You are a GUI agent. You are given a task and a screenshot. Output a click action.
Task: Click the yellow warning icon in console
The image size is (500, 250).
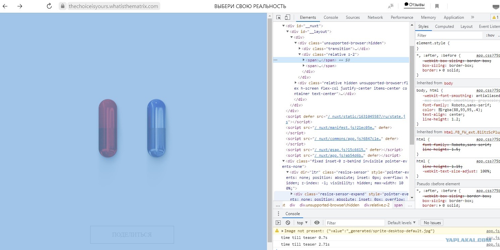[277, 231]
